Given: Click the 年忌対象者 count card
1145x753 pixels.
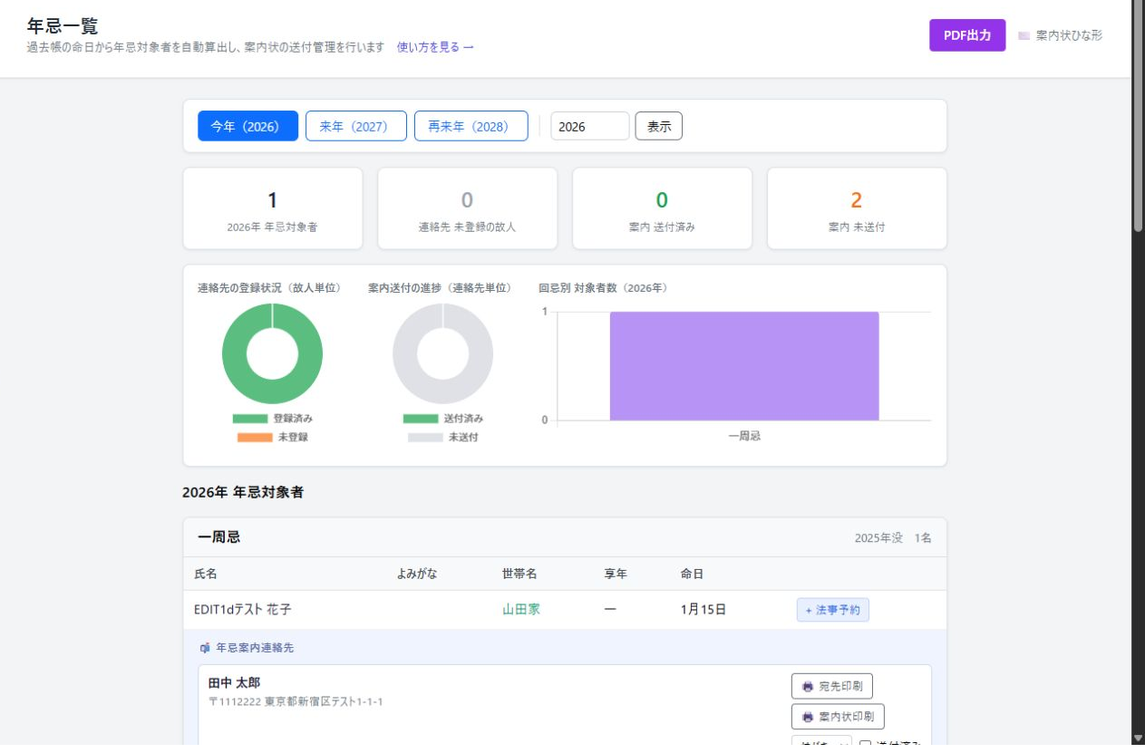Looking at the screenshot, I should [273, 208].
